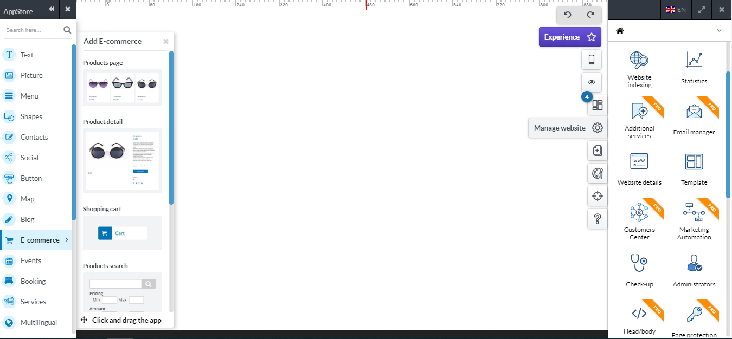Image resolution: width=732 pixels, height=339 pixels.
Task: Click the AppStore search field
Action: 33,30
